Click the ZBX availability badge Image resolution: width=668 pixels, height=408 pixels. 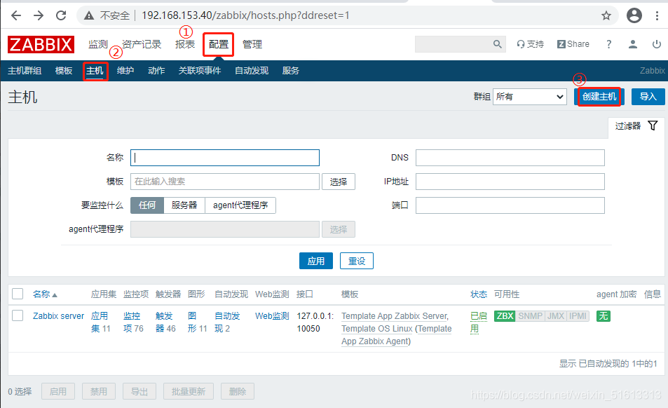click(505, 316)
